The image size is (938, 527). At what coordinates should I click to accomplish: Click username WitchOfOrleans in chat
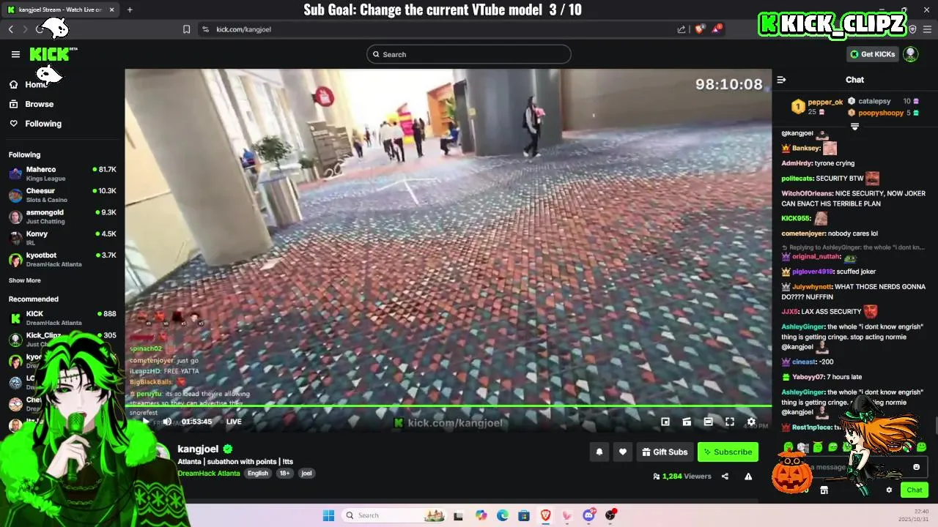(x=807, y=193)
